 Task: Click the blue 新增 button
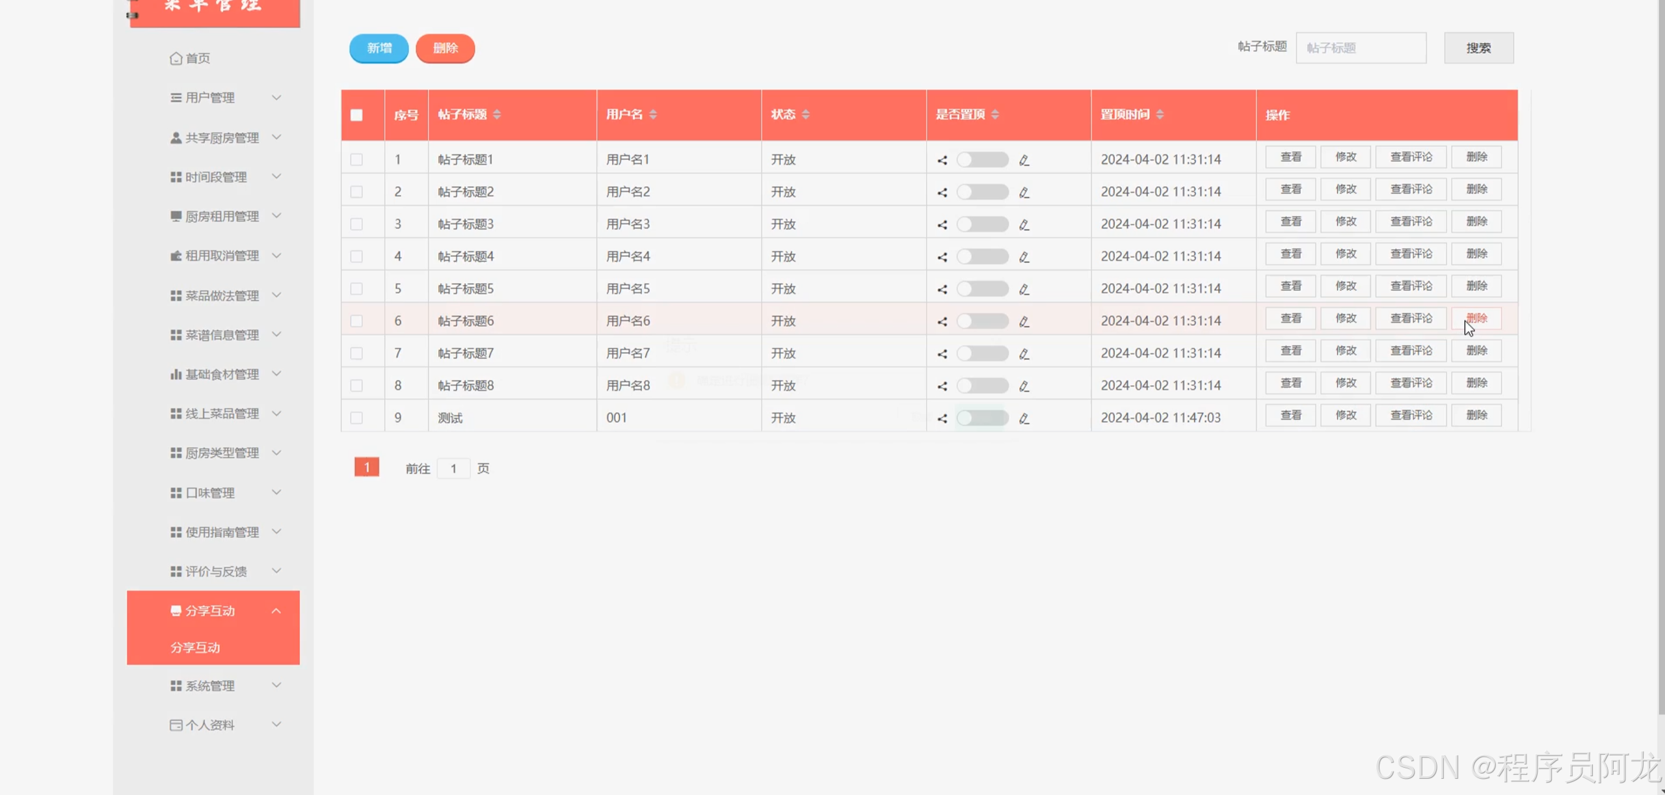[x=379, y=48]
